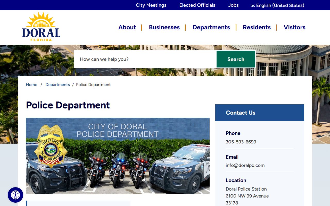The height and width of the screenshot is (206, 330).
Task: Open the Jobs link
Action: point(233,5)
